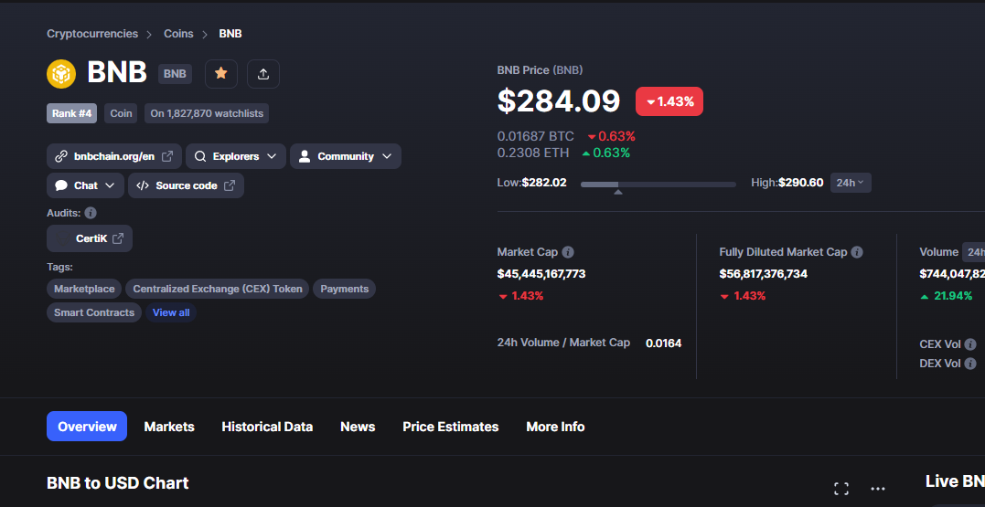Open the Price Estimates tab
Image resolution: width=985 pixels, height=507 pixels.
coord(450,427)
